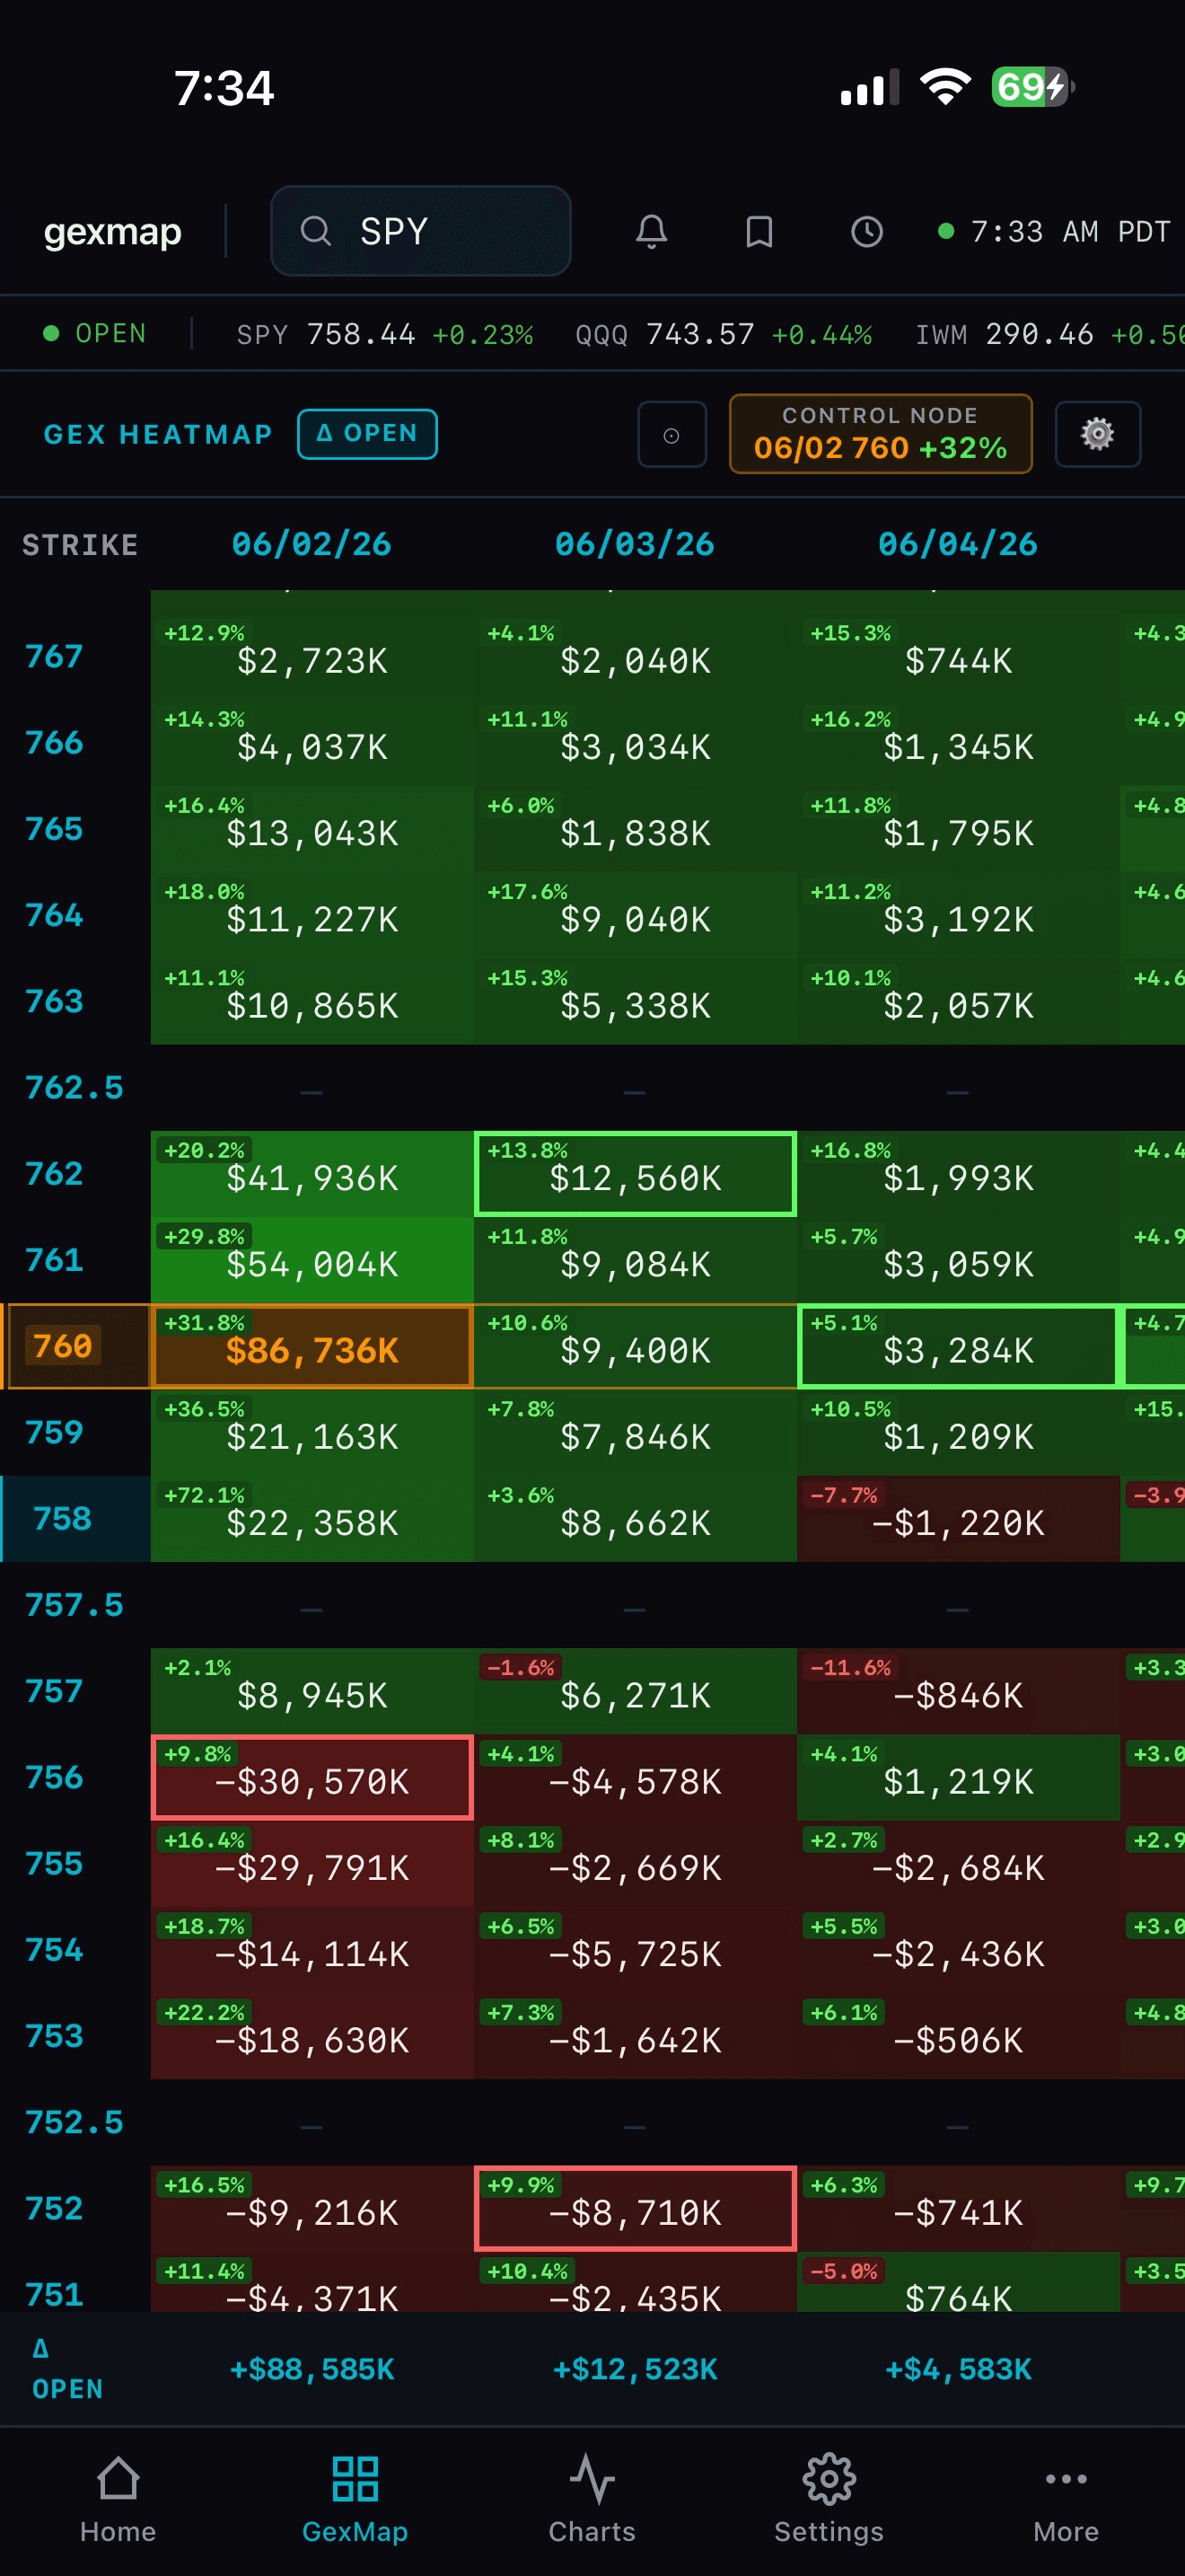Tap the red-outlined -$30,570K cell

coord(312,1777)
